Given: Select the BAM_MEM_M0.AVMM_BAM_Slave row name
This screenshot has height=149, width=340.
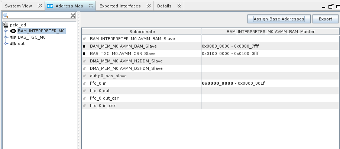Looking at the screenshot, I should coord(123,46).
